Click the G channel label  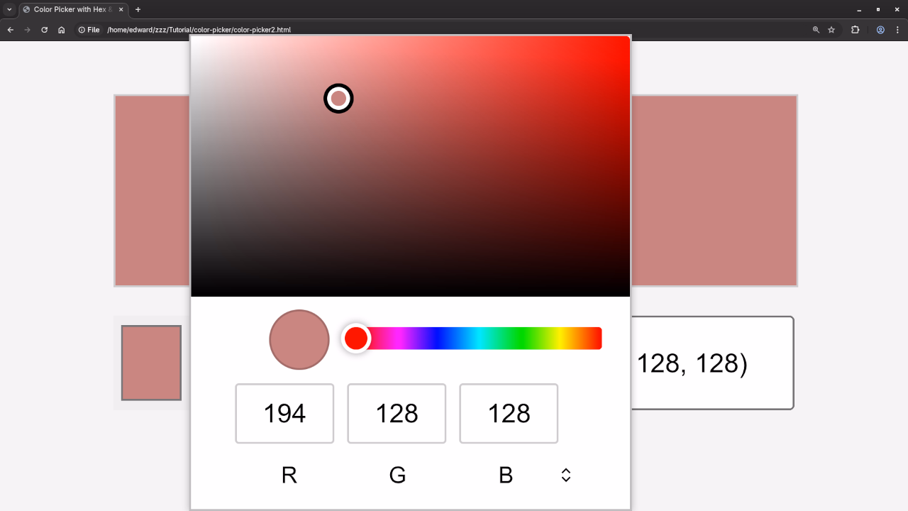397,475
